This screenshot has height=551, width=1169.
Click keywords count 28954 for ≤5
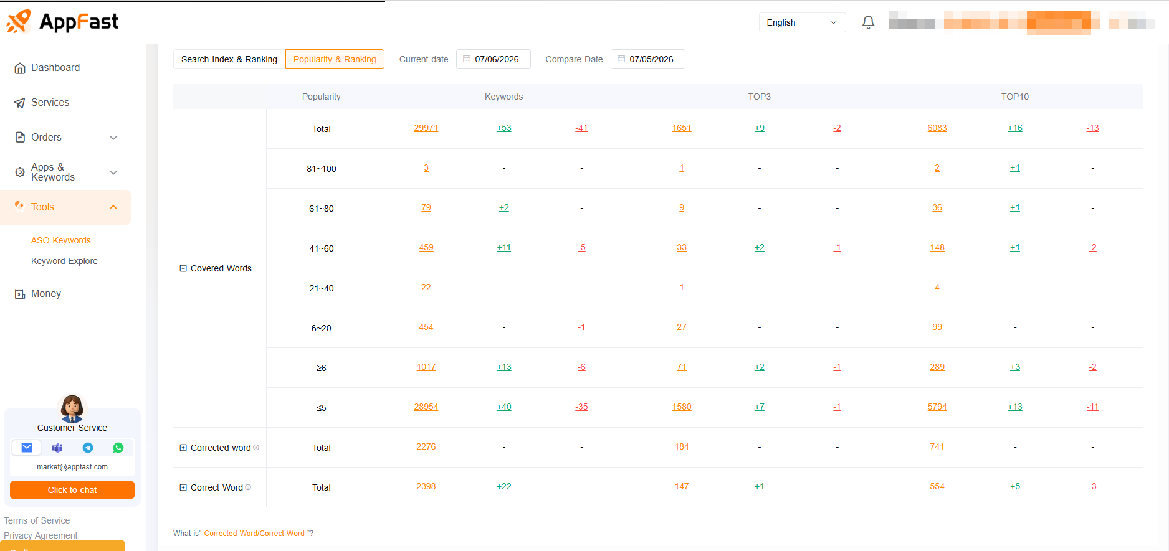point(426,407)
